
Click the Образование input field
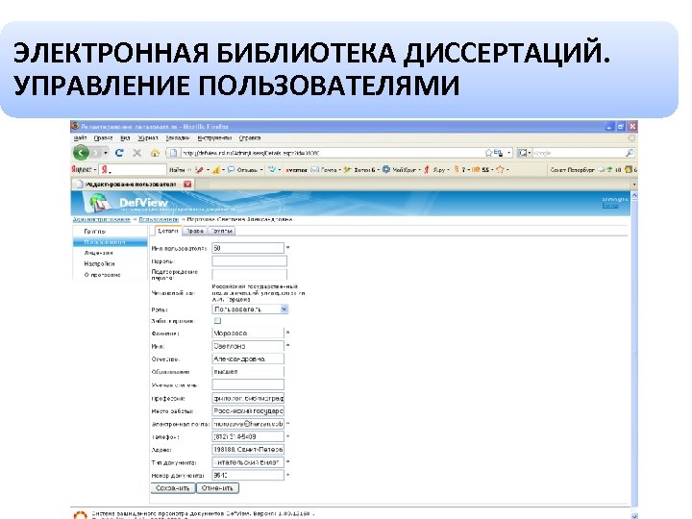point(248,372)
